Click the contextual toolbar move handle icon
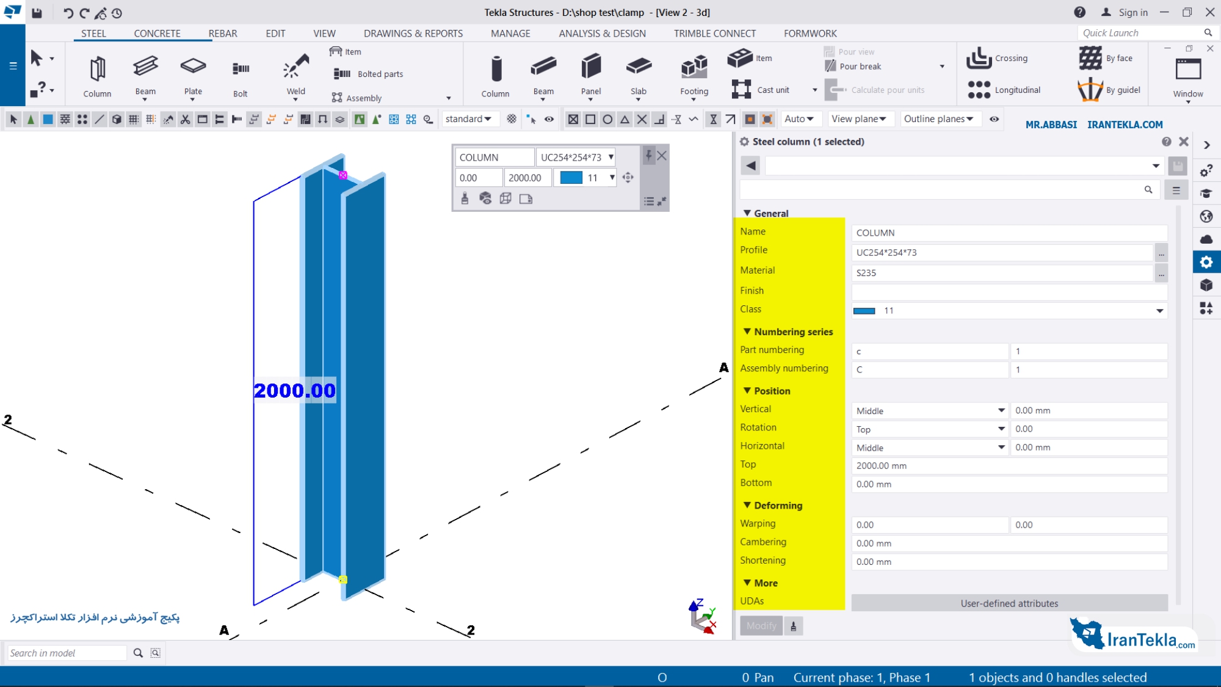The height and width of the screenshot is (687, 1221). click(x=628, y=178)
